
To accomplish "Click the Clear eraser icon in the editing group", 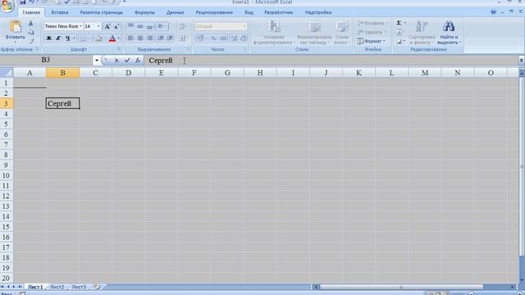I will [399, 42].
